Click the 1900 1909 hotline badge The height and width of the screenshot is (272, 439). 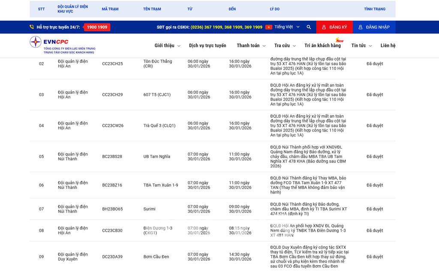(97, 27)
